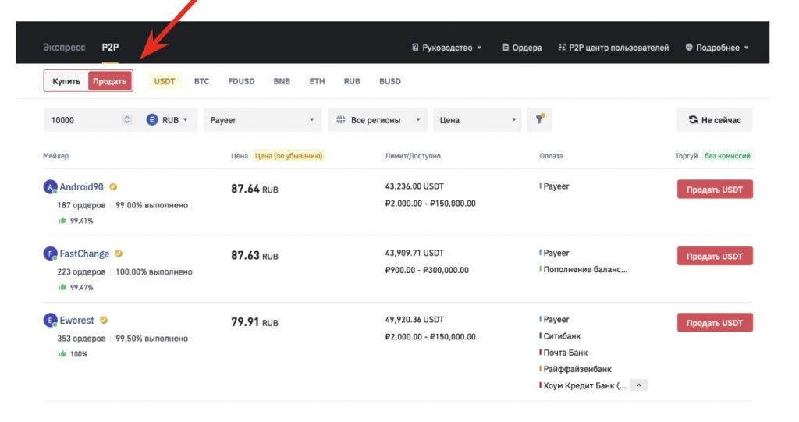Click ₽900.00 - ₽300,000.00 limit text
799x422 pixels.
pos(427,270)
